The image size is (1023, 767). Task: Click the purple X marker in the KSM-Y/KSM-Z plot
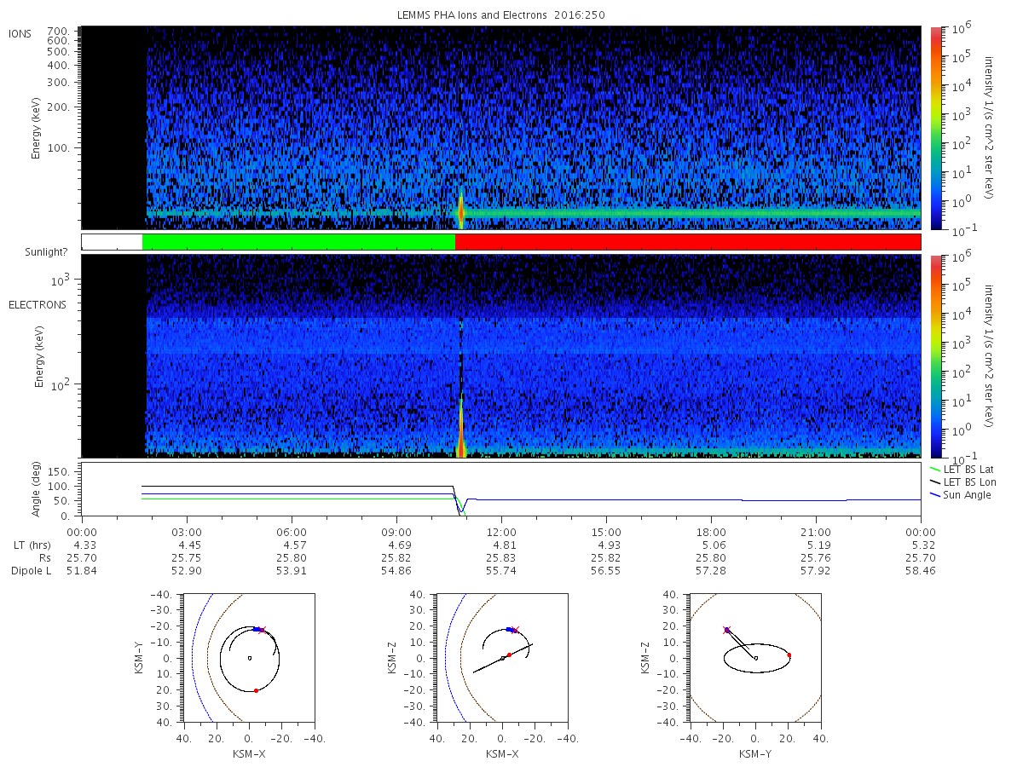click(x=726, y=630)
